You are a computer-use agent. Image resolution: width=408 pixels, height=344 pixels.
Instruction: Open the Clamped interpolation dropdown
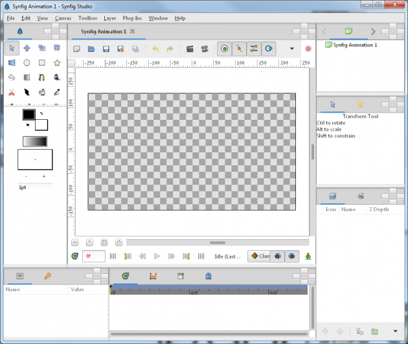pyautogui.click(x=259, y=257)
